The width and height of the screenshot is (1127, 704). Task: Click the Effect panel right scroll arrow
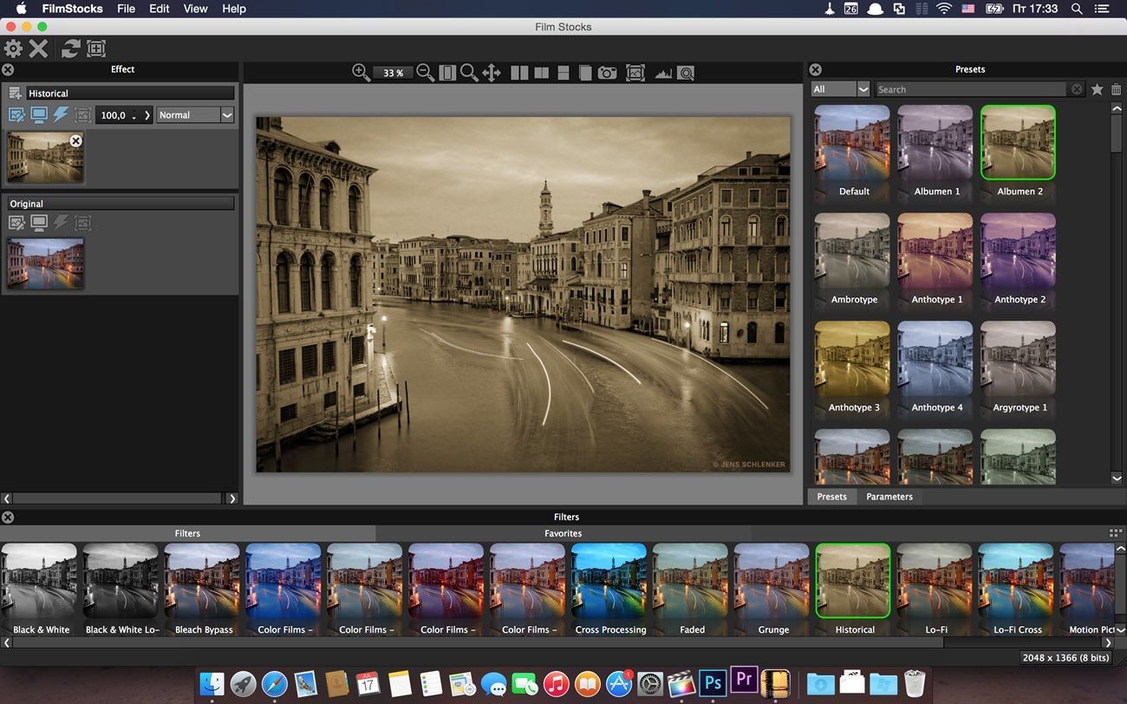(232, 499)
